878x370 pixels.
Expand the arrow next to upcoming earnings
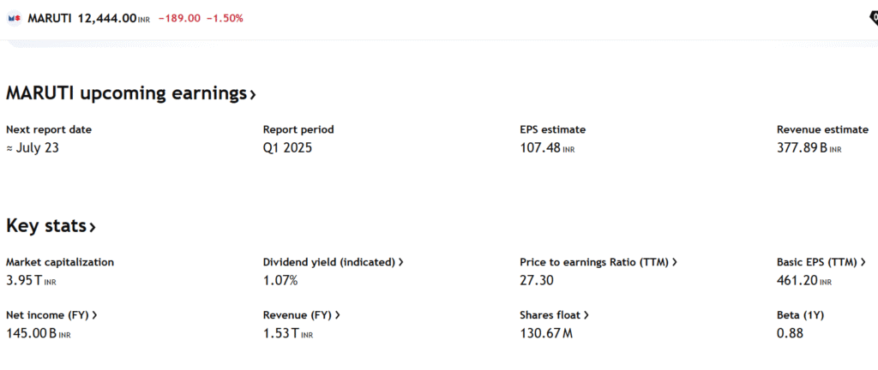(x=253, y=95)
